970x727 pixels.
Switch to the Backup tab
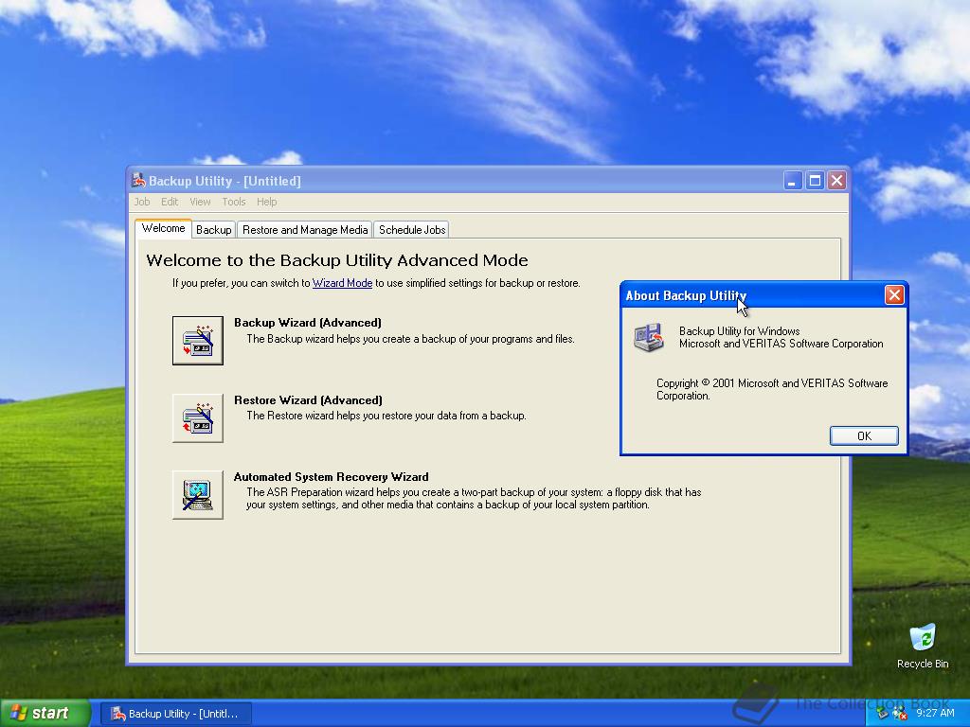point(213,230)
